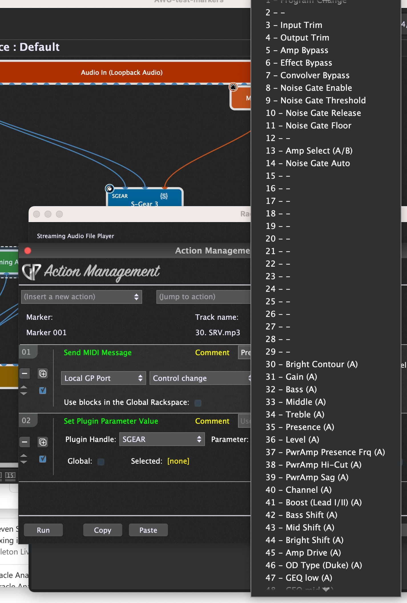Toggle the Global checkbox for action 02

pos(101,462)
